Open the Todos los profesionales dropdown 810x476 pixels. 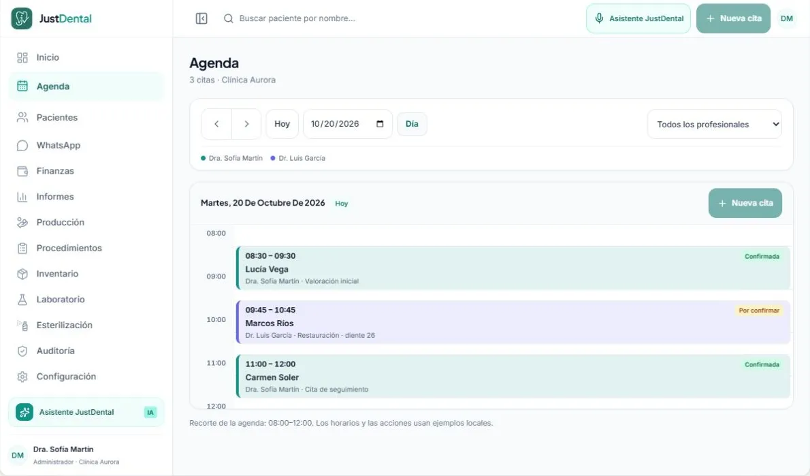click(715, 124)
